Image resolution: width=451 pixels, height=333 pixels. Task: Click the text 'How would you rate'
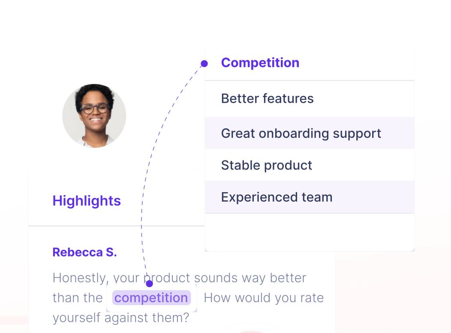(264, 298)
